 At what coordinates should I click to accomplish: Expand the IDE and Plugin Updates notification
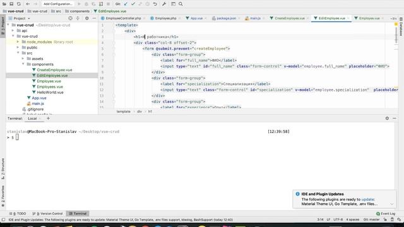point(391,204)
